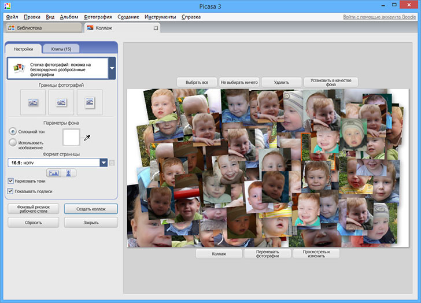Screen dimensions: 421x303
Task: Click Фоновый рисунок рабочего стола button
Action: coord(34,209)
